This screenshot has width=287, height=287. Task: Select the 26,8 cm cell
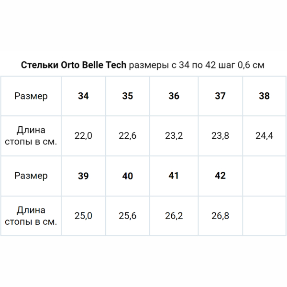click(220, 216)
